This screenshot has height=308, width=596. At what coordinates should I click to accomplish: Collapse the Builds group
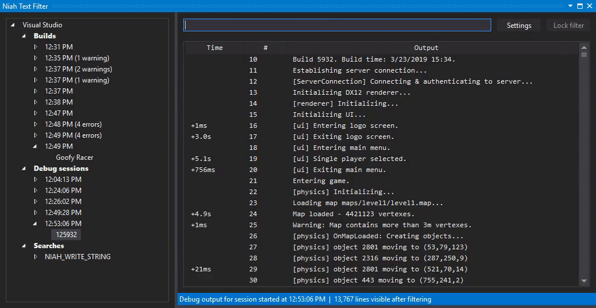click(x=24, y=36)
